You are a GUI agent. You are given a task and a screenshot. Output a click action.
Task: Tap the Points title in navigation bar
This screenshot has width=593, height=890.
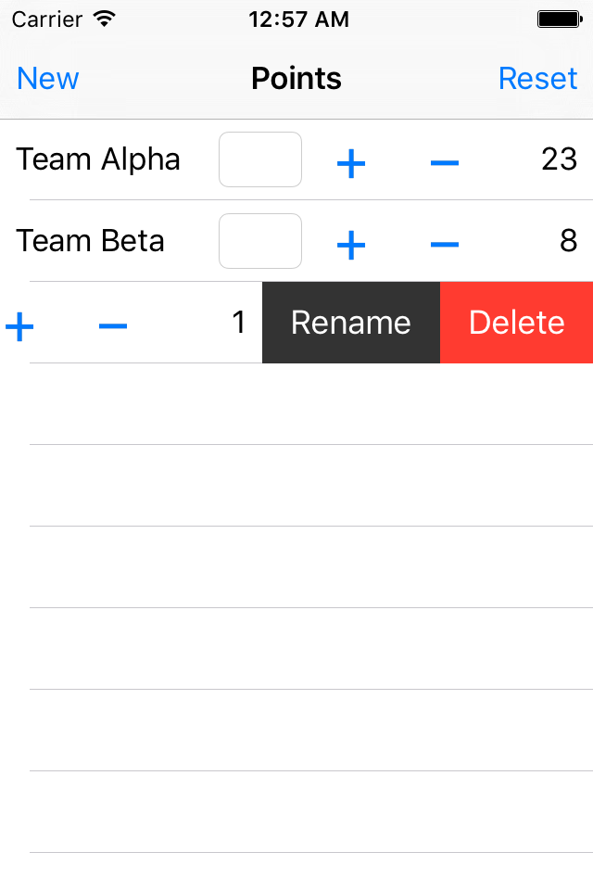(296, 78)
